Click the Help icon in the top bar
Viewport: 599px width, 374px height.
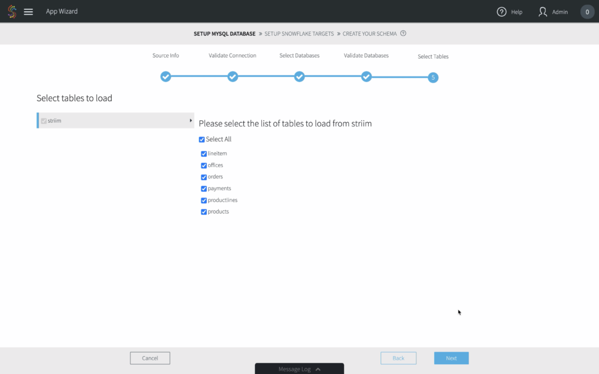[x=500, y=11]
